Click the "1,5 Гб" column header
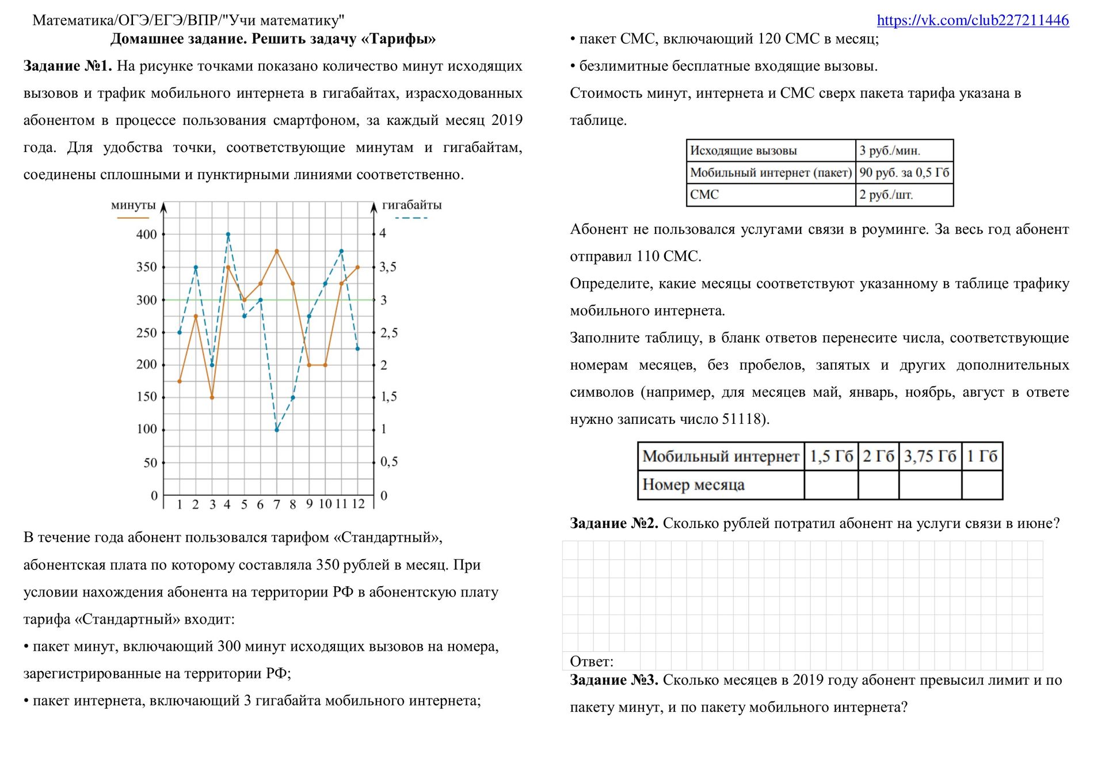Screen dimensions: 1105x782 pyautogui.click(x=831, y=457)
